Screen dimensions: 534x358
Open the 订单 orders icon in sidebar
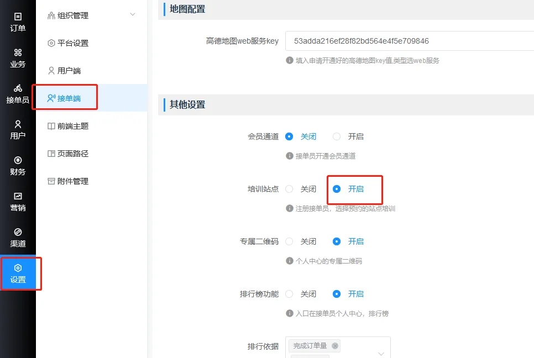18,17
